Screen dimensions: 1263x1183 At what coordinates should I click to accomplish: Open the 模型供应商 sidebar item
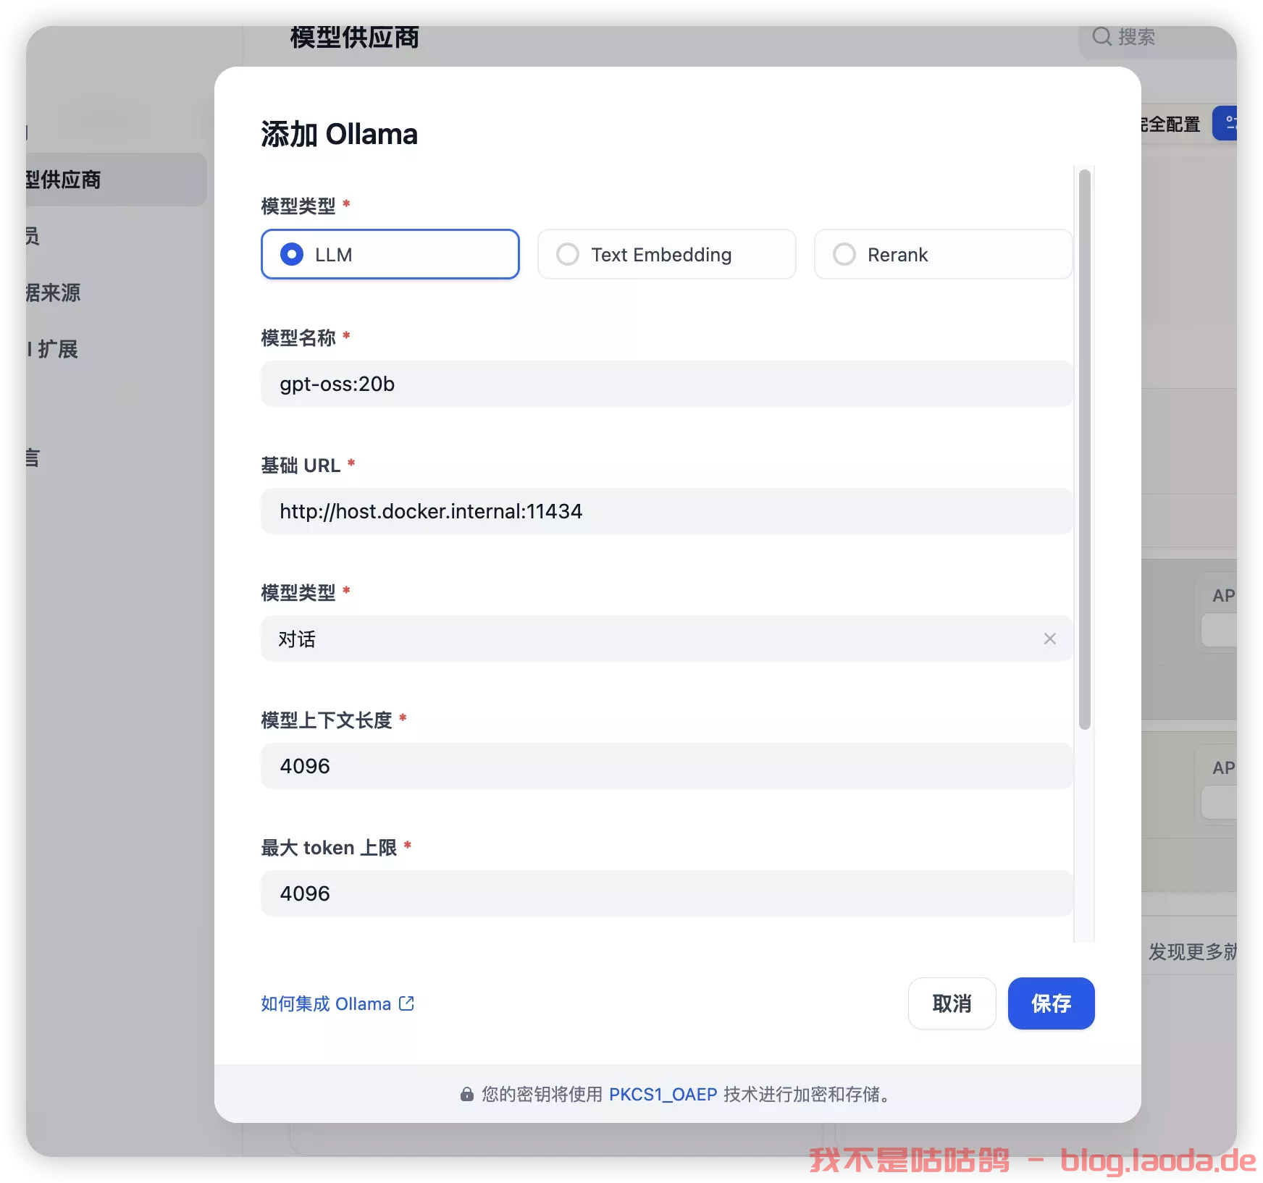(x=116, y=180)
